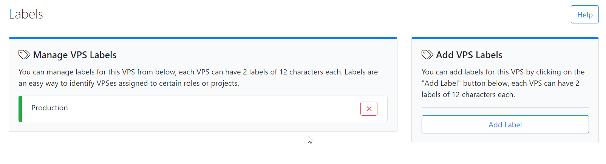Click the tag icon beside Add VPS Labels
The width and height of the screenshot is (606, 164).
point(427,55)
